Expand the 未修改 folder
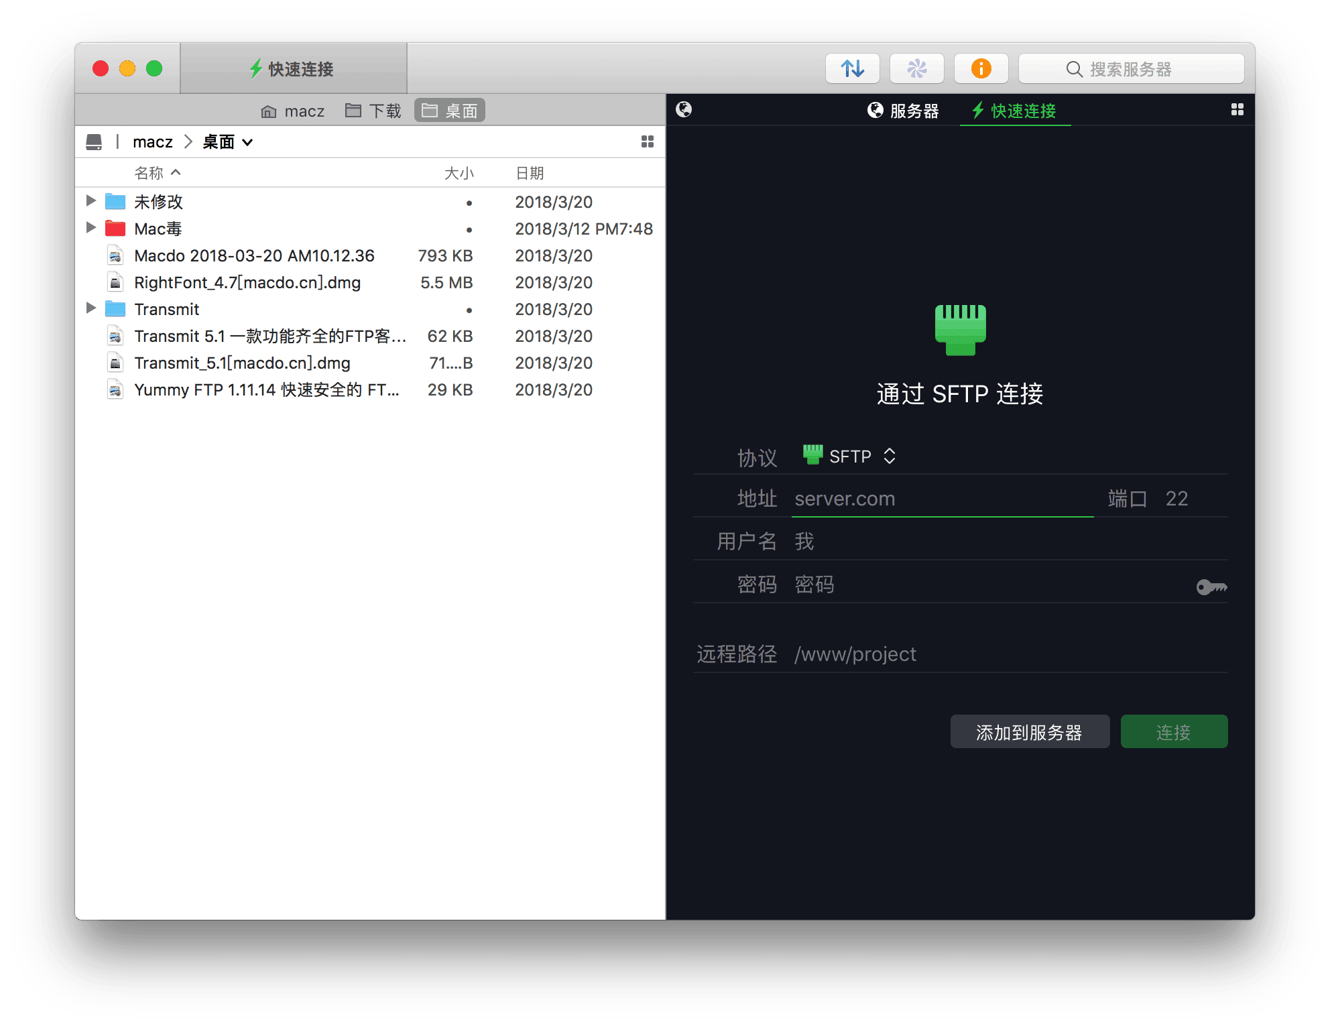Image resolution: width=1330 pixels, height=1027 pixels. pos(91,201)
